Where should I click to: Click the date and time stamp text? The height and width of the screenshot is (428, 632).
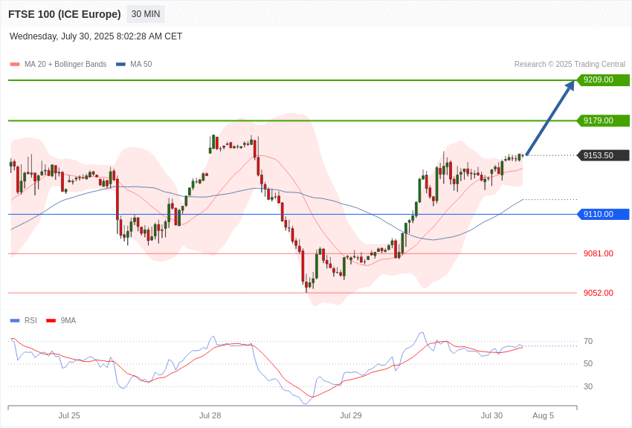(x=96, y=36)
